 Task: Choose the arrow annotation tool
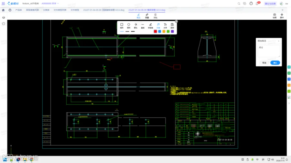pyautogui.click(x=136, y=26)
